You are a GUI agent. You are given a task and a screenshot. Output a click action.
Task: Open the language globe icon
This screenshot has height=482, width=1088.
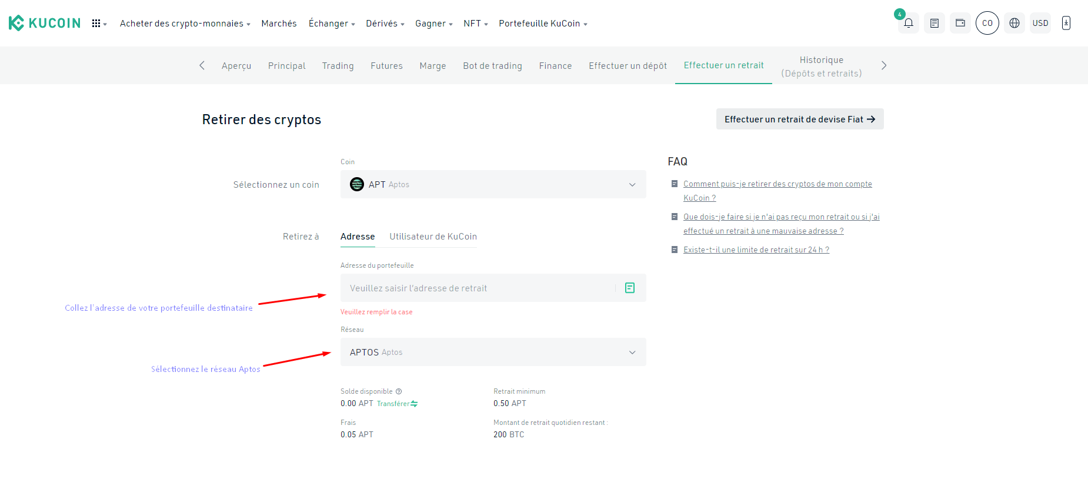pos(1014,24)
